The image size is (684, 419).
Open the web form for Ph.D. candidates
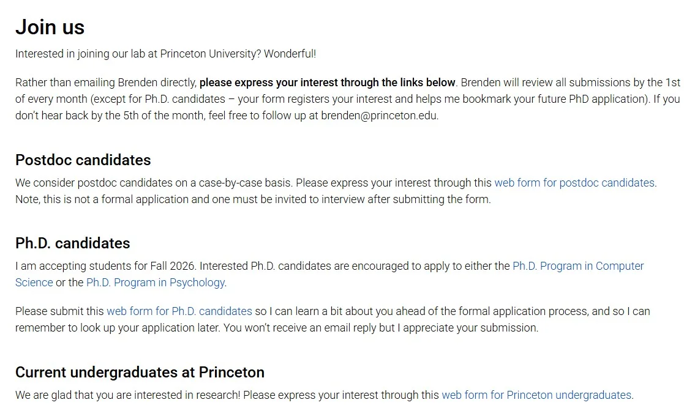(x=179, y=311)
